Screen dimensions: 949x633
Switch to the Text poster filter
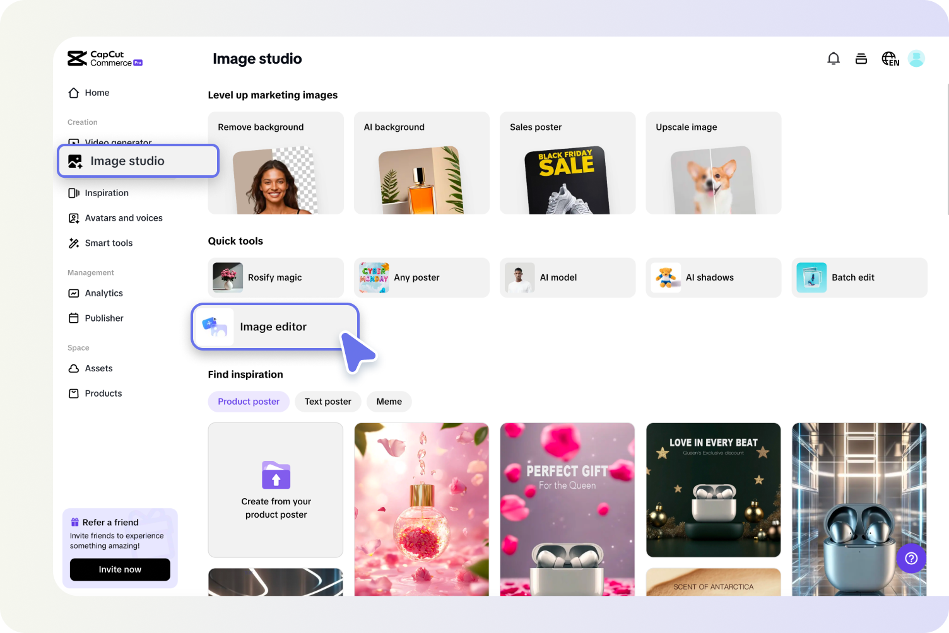(x=327, y=402)
